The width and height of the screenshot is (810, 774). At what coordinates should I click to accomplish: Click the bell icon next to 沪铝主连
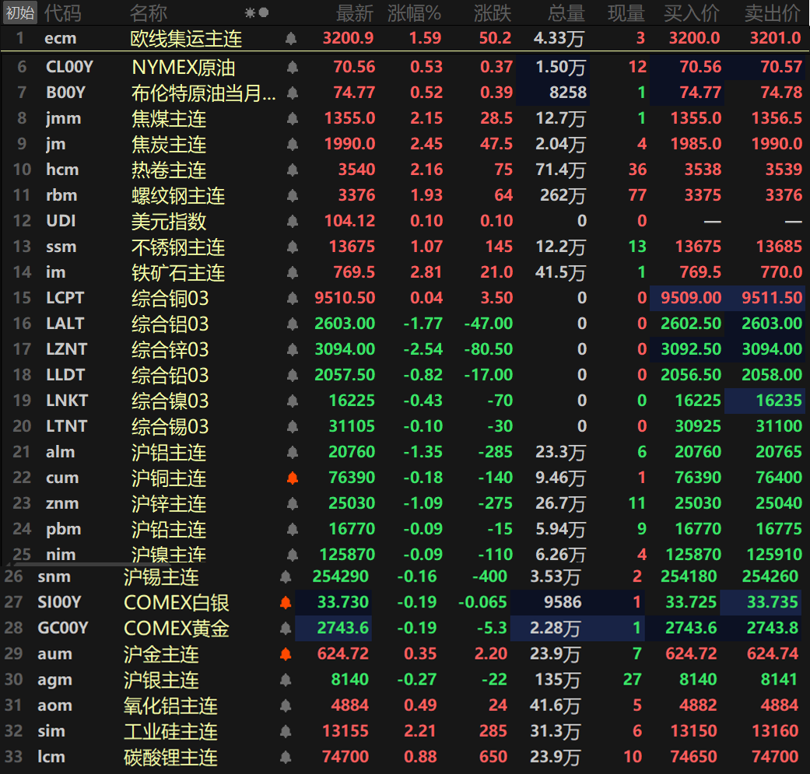pyautogui.click(x=293, y=453)
